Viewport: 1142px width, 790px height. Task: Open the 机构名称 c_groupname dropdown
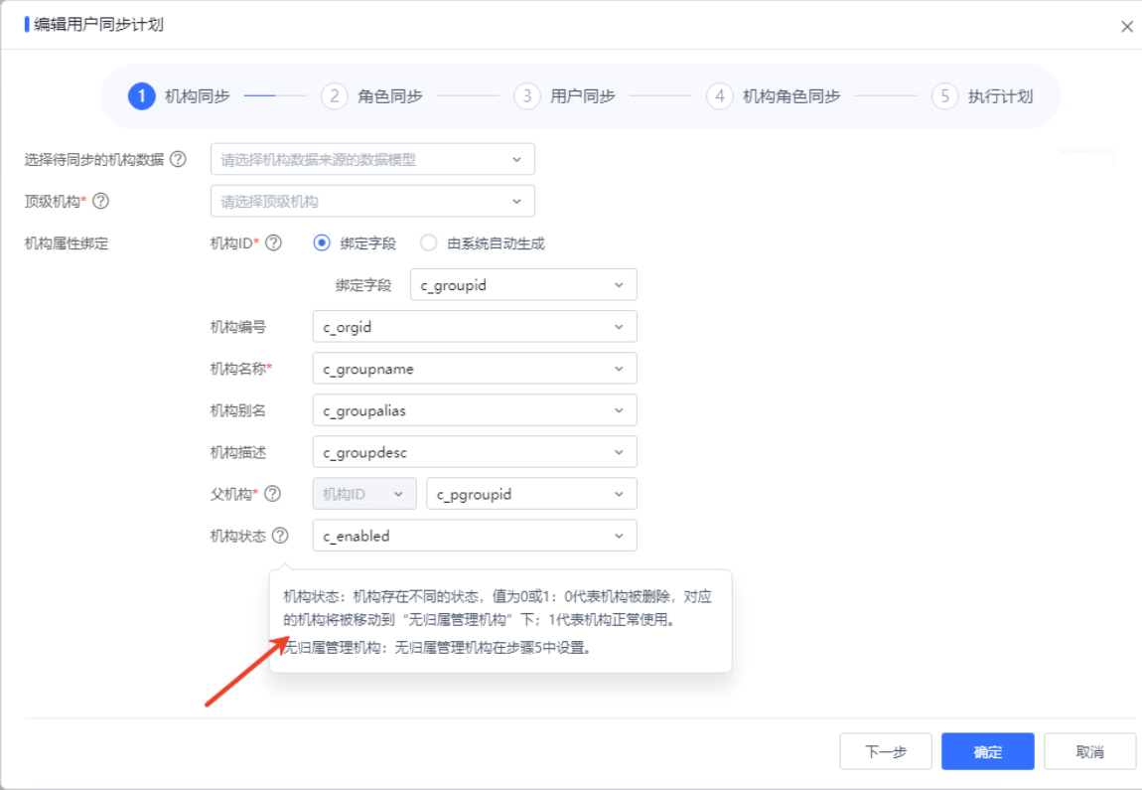(474, 369)
